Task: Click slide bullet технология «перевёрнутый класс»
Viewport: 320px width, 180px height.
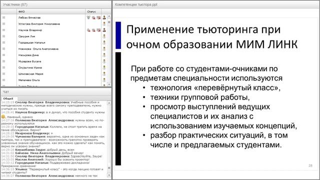Action: 215,88
